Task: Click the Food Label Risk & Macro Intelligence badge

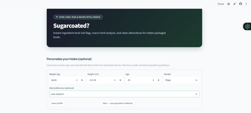Action: click(78, 17)
